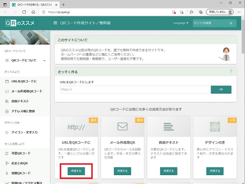Click the sidebar header QR photo image
The image size is (245, 184).
[x=25, y=37]
